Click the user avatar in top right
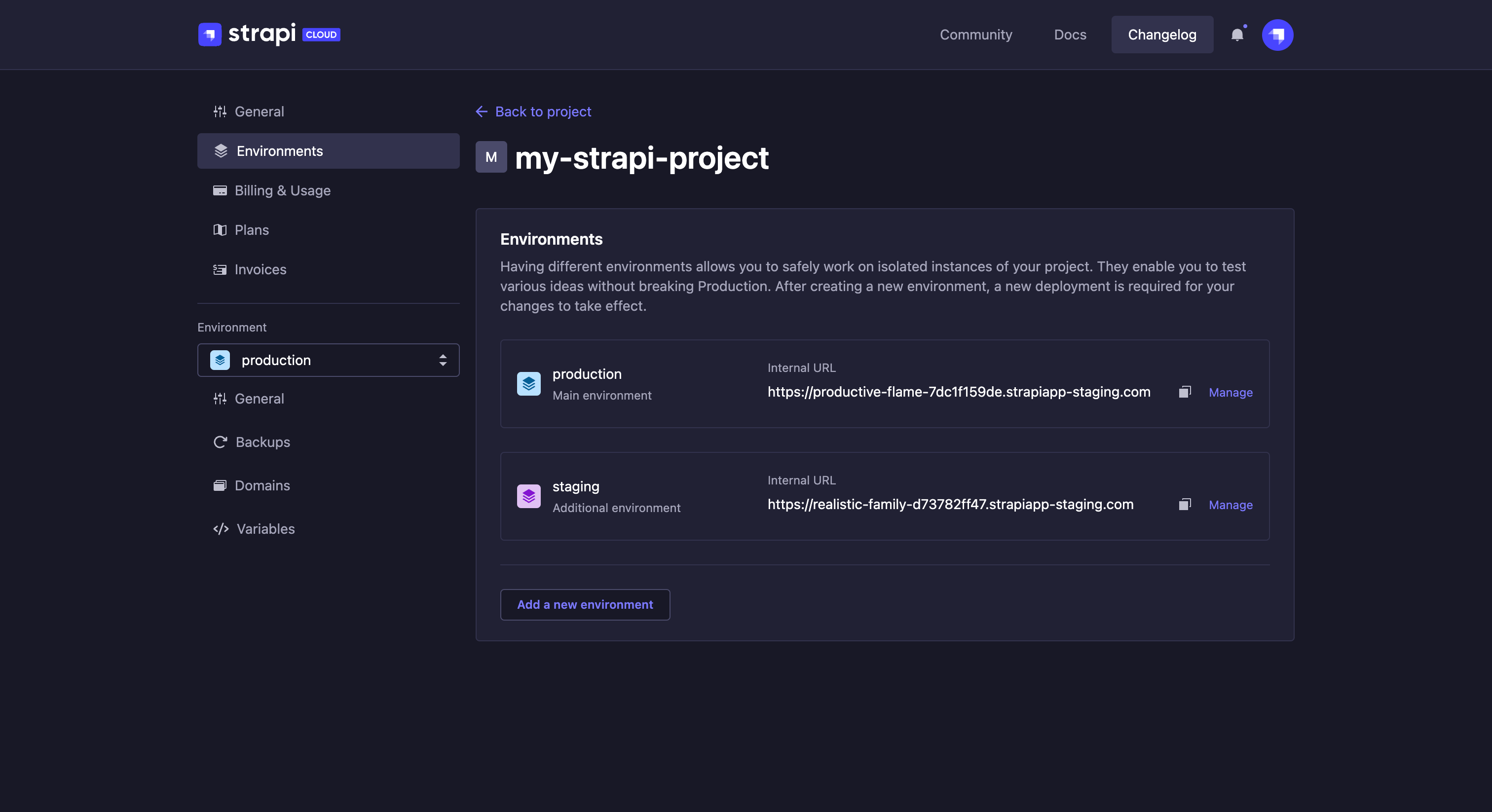Screen dimensions: 1492x812 [1278, 34]
